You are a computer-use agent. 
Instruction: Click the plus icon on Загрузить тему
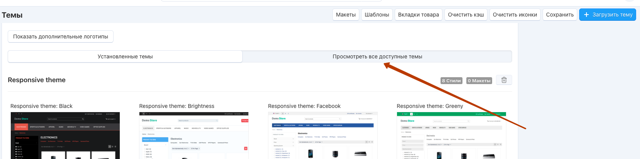tap(586, 15)
